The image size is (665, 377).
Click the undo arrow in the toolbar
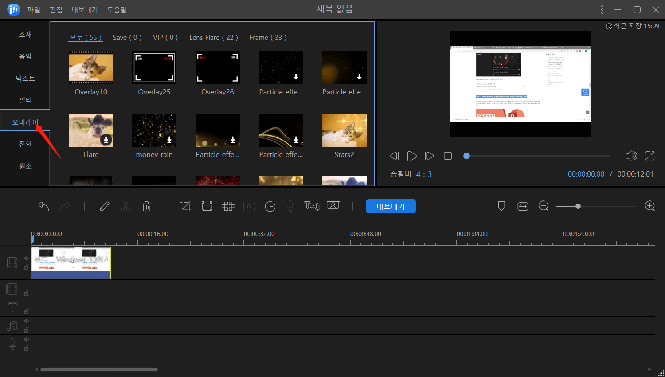click(x=43, y=206)
